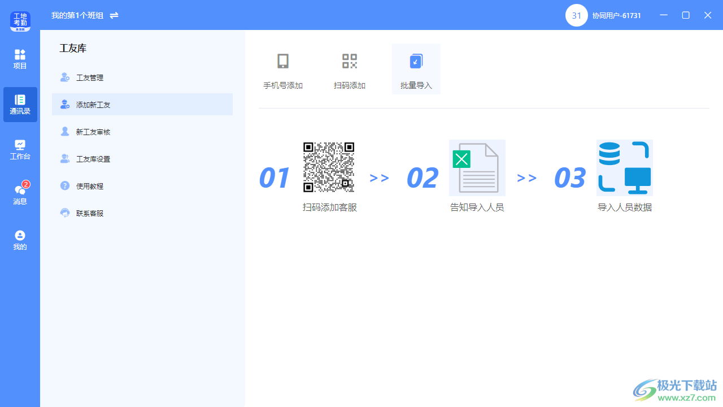Click the Excel document illustration in step 02
The image size is (723, 407).
point(477,168)
